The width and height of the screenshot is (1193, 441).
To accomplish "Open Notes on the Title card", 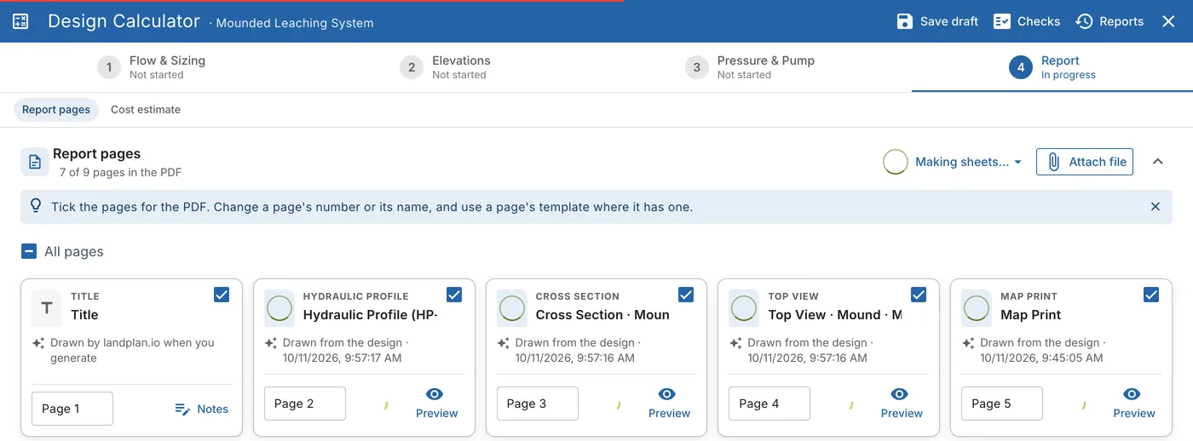I will 202,409.
